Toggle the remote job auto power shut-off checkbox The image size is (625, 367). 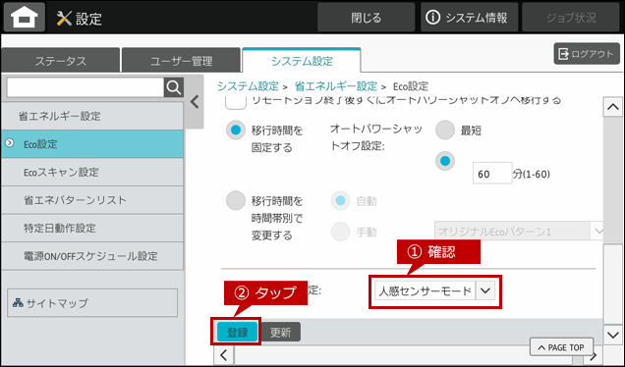(x=236, y=102)
